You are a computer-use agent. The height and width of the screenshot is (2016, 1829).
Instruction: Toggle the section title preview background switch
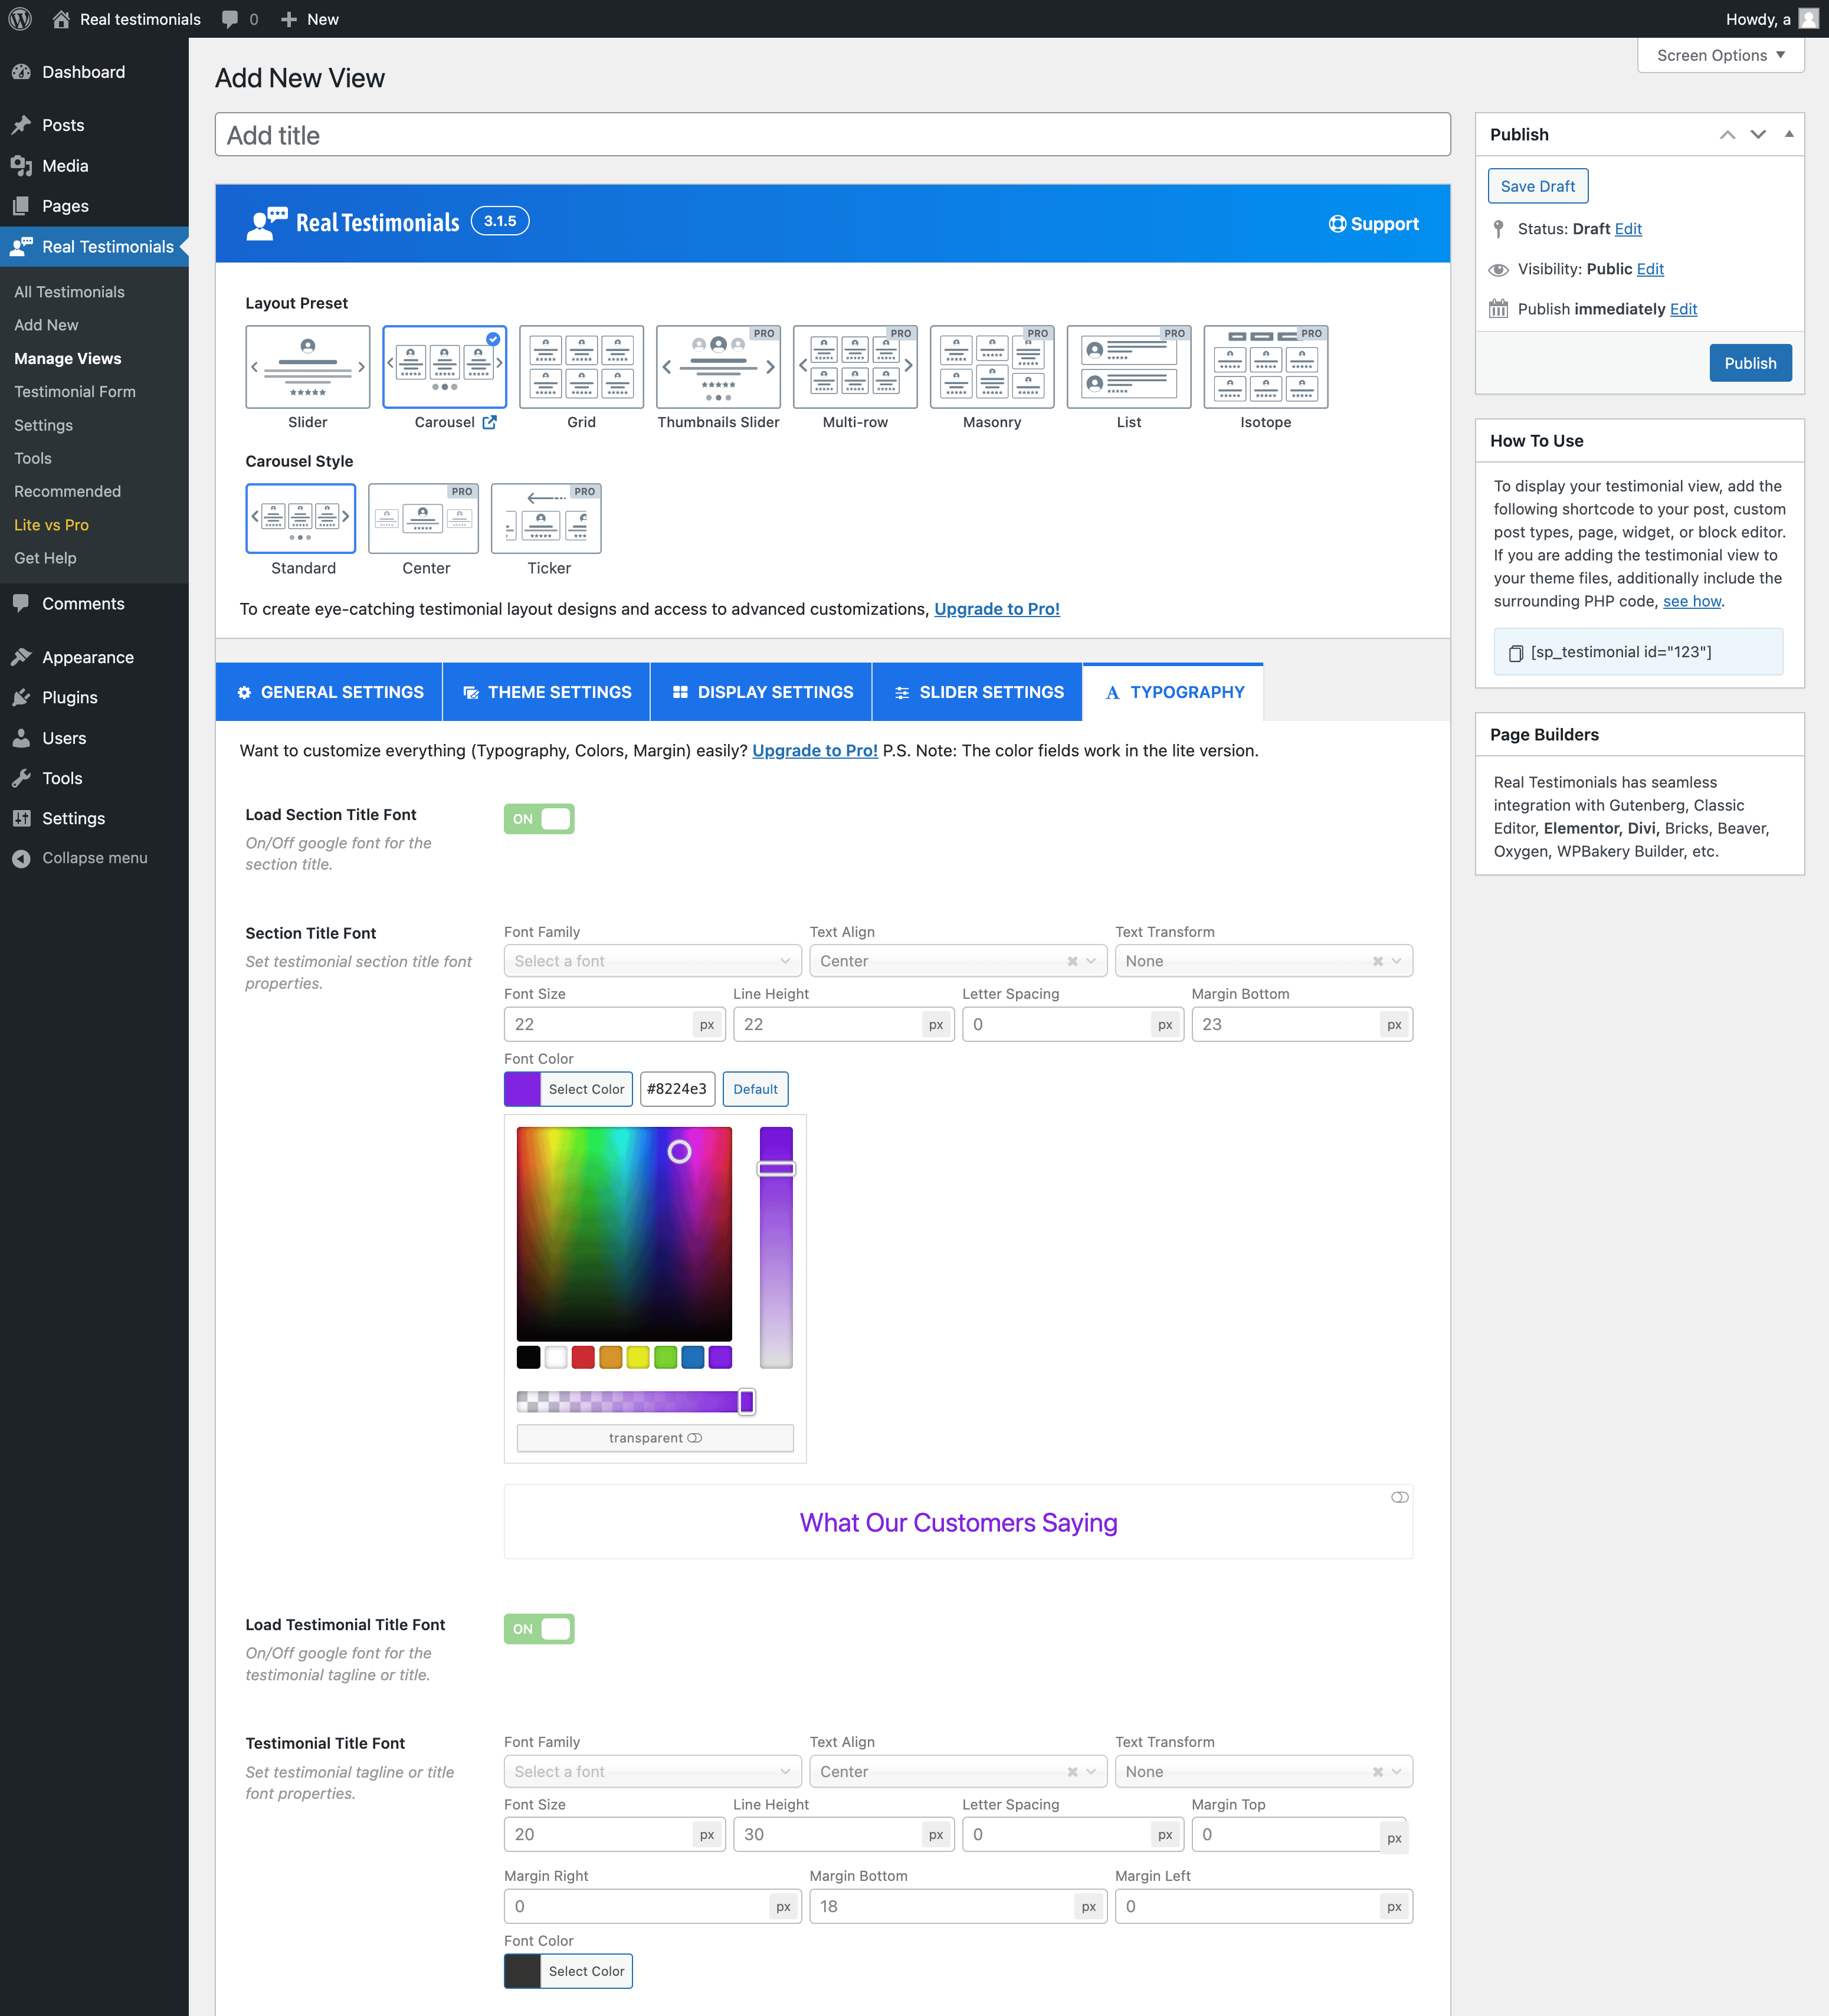(x=1399, y=1497)
